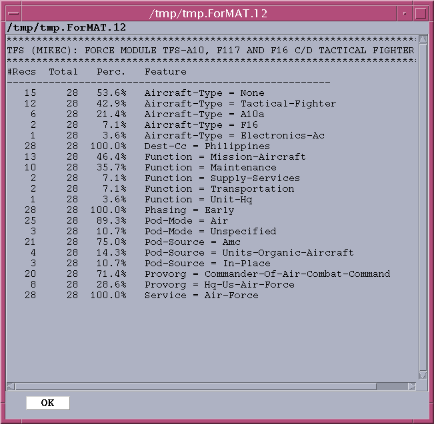Click the vertical scrollbar down arrow
This screenshot has width=434, height=424.
(422, 375)
